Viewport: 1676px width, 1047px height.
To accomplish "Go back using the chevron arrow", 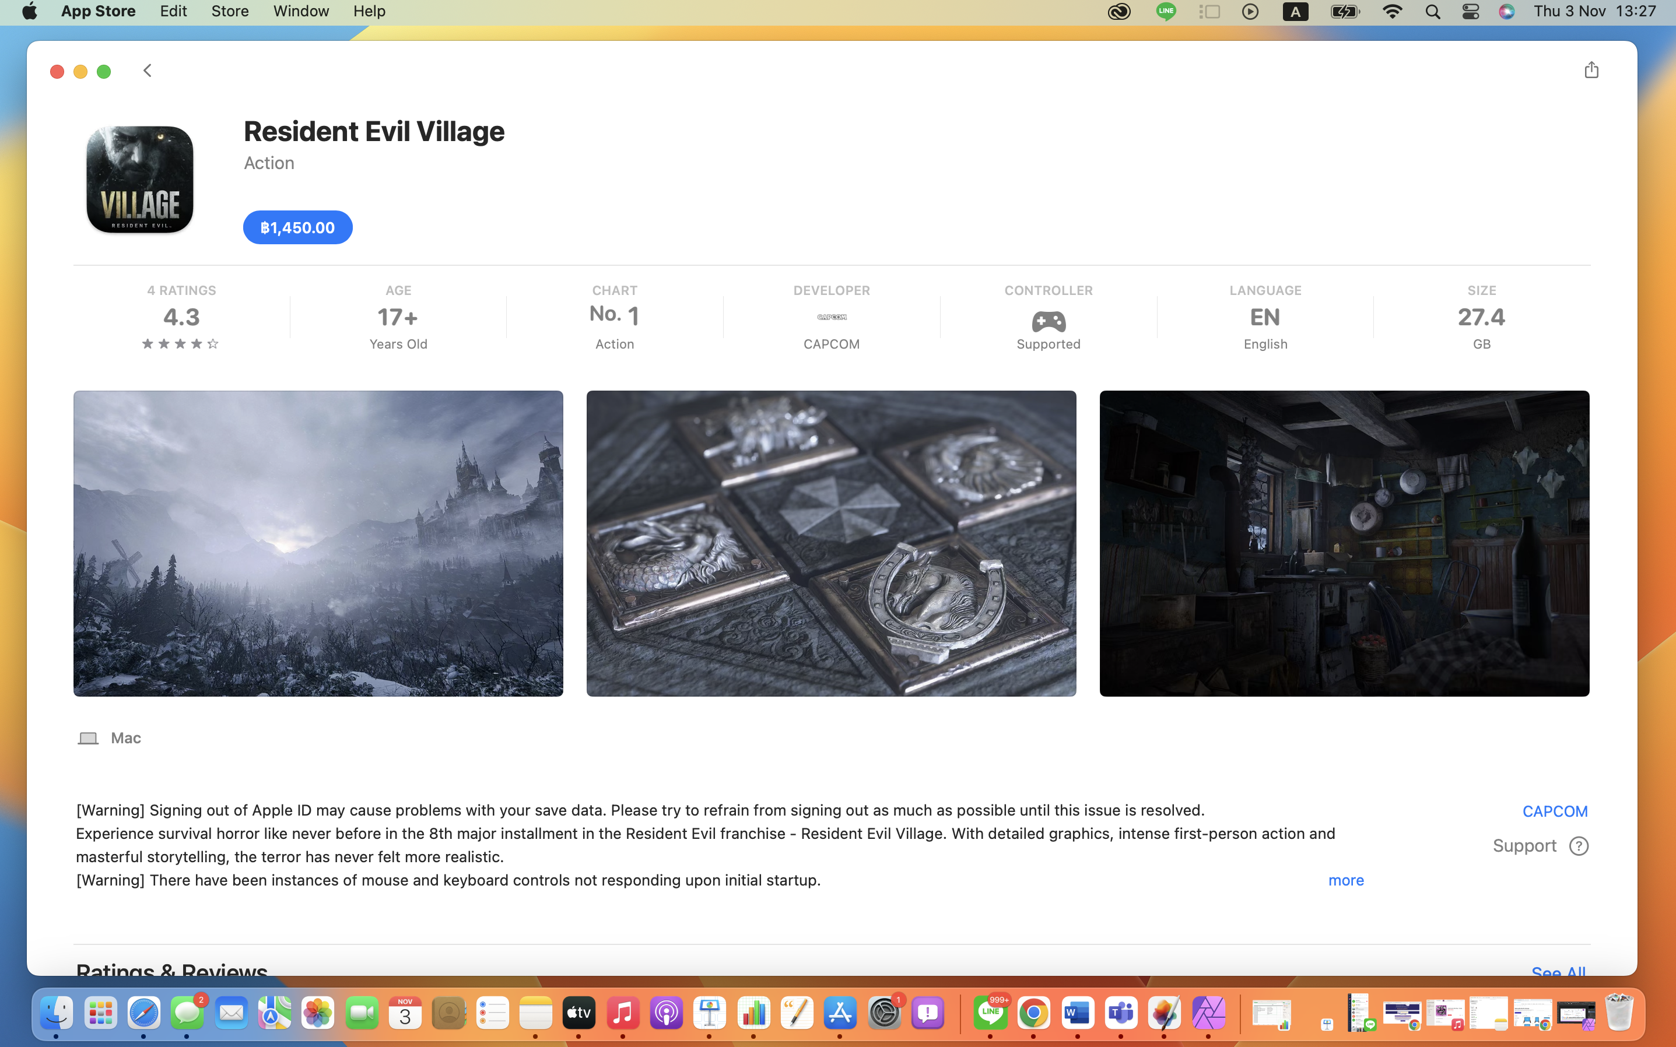I will click(x=148, y=71).
